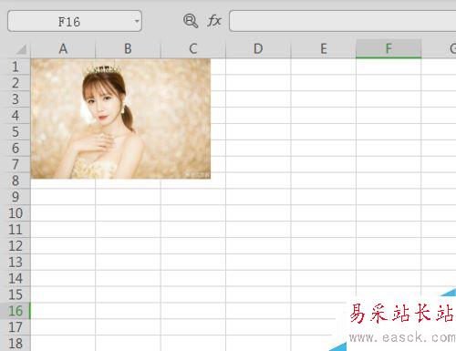Screen dimensions: 456x351
Task: Click cell D1
Action: (258, 67)
